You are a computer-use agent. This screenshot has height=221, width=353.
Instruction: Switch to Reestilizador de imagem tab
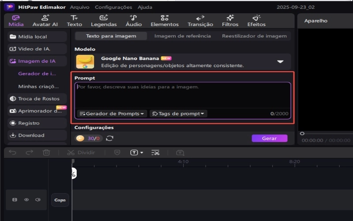tap(254, 36)
